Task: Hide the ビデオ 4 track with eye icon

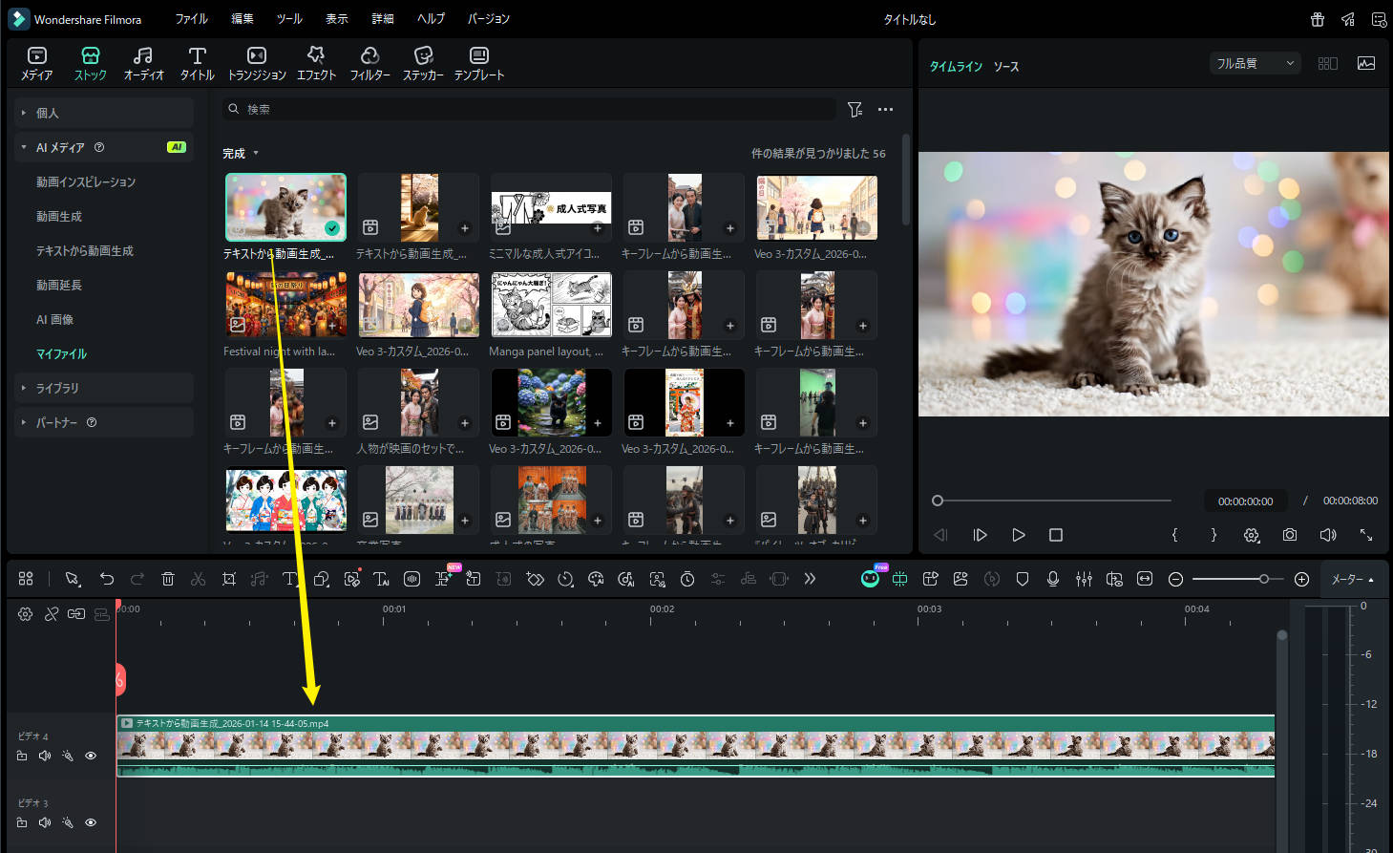Action: point(91,756)
